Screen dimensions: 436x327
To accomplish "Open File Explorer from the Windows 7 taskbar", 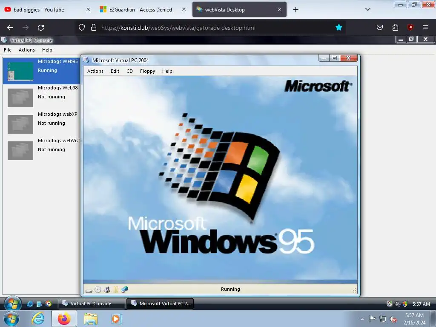I will (x=91, y=319).
